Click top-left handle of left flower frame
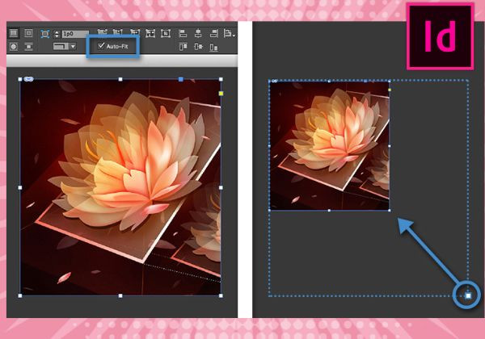This screenshot has width=485, height=339. pos(20,79)
